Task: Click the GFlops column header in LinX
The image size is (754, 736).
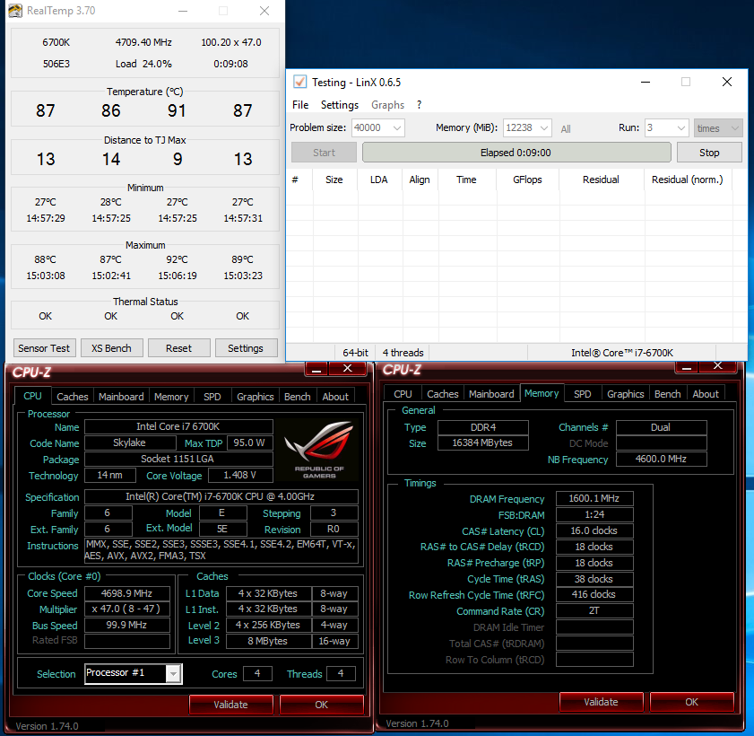Action: click(x=527, y=180)
